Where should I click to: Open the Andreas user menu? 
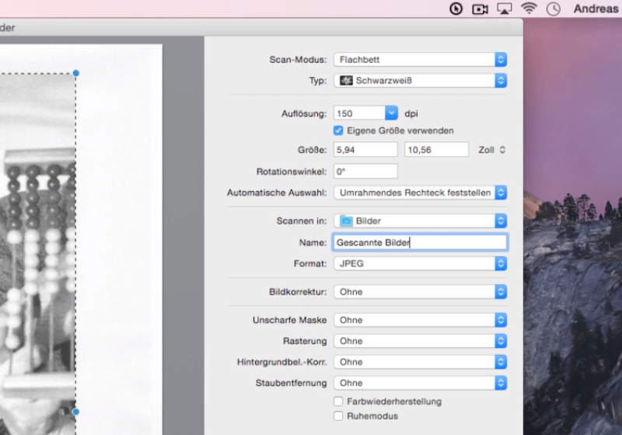[596, 9]
